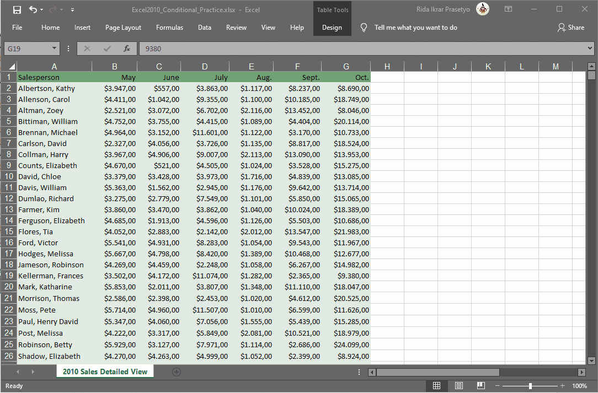Click the Share icon button
Viewport: 598px width, 393px height.
(x=571, y=28)
